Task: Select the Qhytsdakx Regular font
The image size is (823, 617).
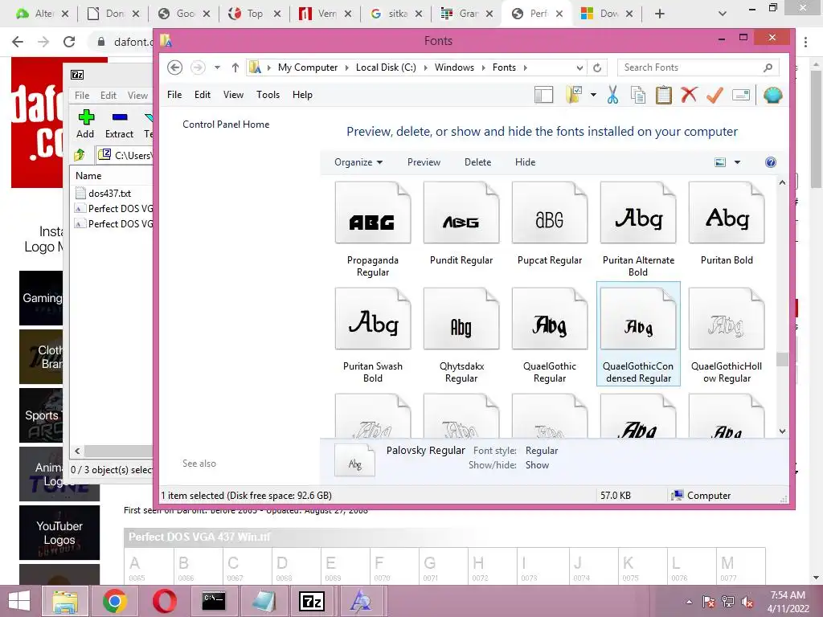Action: tap(461, 336)
